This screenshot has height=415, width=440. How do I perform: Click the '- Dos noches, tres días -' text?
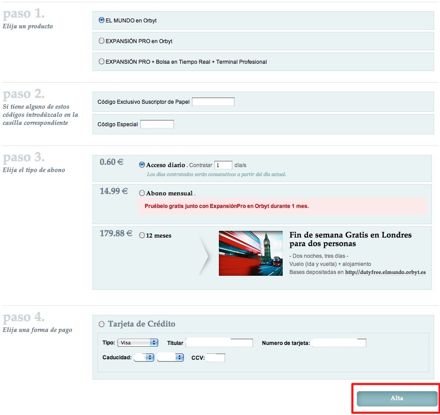pos(319,256)
